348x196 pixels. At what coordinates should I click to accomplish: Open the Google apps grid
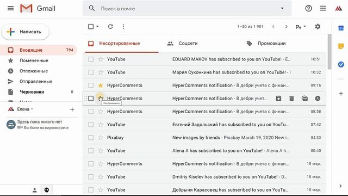point(323,9)
